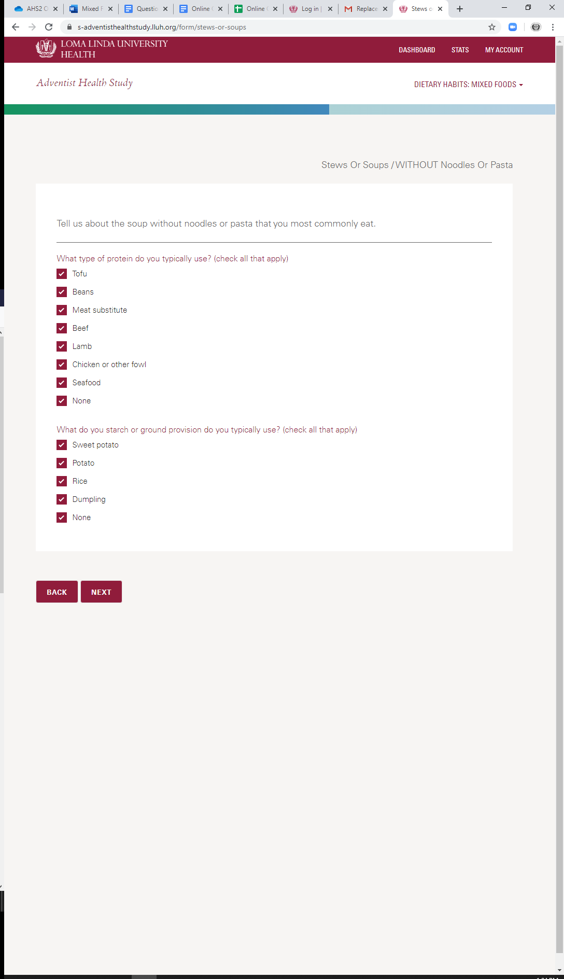This screenshot has height=979, width=564.
Task: Toggle the Sweet potato checkbox
Action: [x=62, y=445]
